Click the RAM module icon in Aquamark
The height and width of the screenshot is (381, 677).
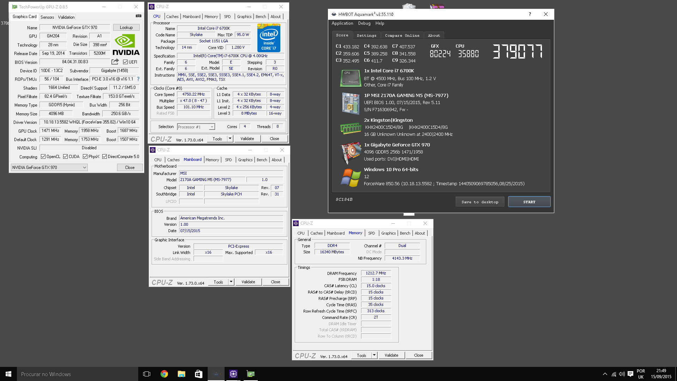pyautogui.click(x=350, y=128)
